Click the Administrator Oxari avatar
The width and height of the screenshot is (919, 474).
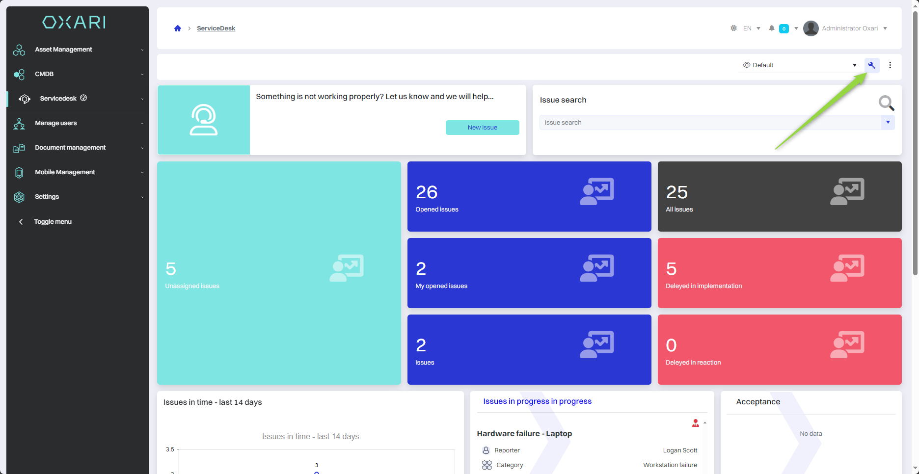tap(811, 28)
